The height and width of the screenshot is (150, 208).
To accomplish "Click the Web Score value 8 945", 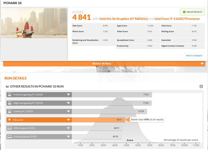I will pos(105,26).
